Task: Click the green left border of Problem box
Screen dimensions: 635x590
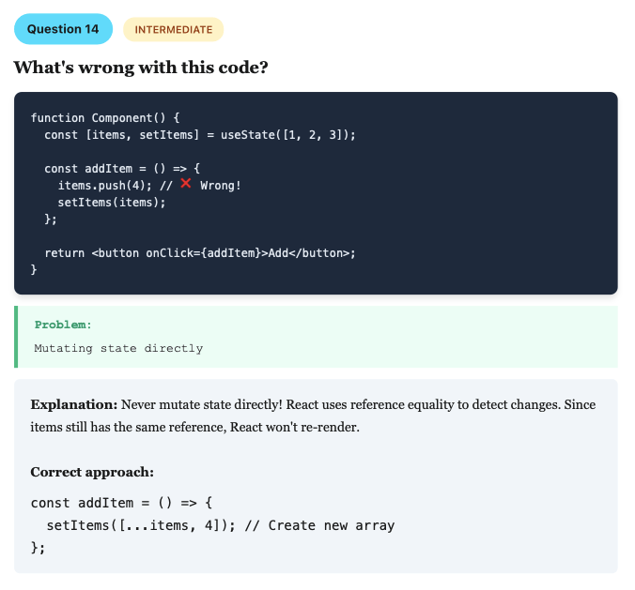Action: point(16,337)
